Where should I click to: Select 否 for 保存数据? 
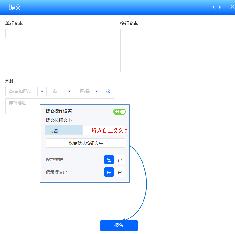pos(120,160)
